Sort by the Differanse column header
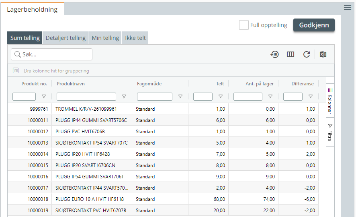This screenshot has height=217, width=356. point(303,84)
